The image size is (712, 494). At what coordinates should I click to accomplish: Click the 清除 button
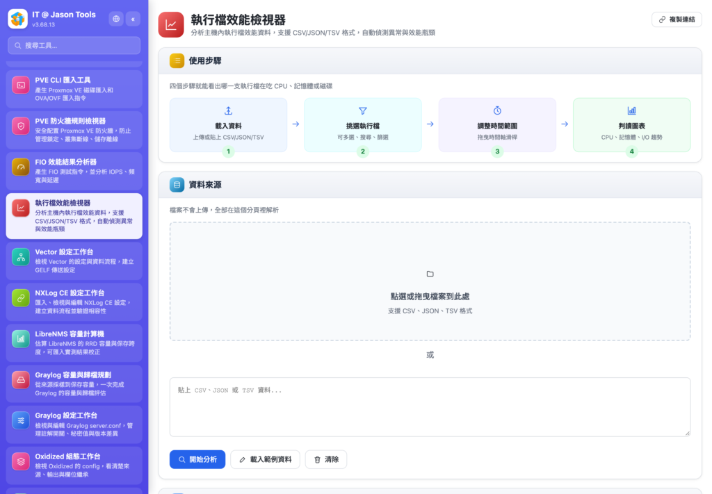[x=326, y=459]
